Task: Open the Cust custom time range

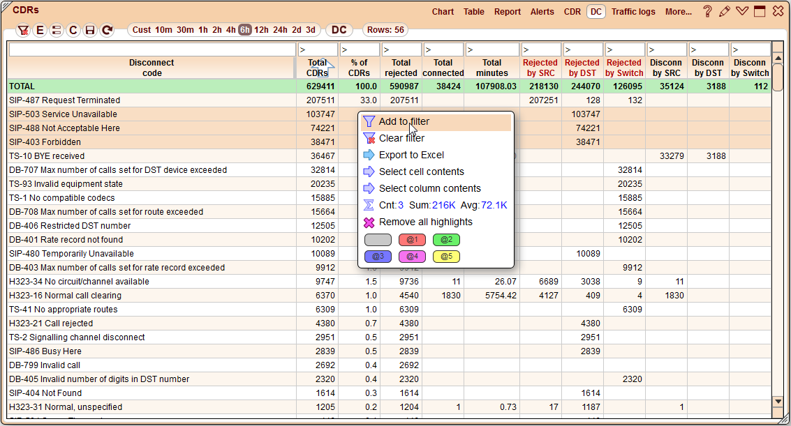Action: click(142, 30)
